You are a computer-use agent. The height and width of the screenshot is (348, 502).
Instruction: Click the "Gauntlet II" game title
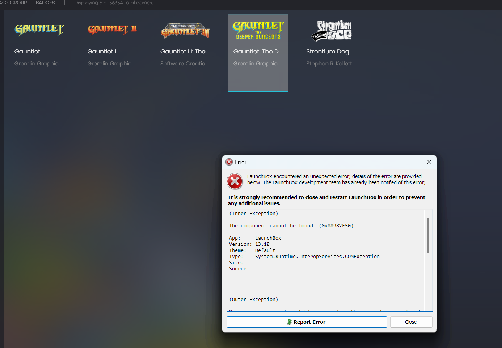[102, 51]
